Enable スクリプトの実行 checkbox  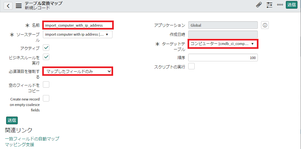[x=191, y=66]
